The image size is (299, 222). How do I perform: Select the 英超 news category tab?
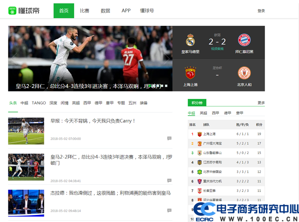click(x=76, y=103)
